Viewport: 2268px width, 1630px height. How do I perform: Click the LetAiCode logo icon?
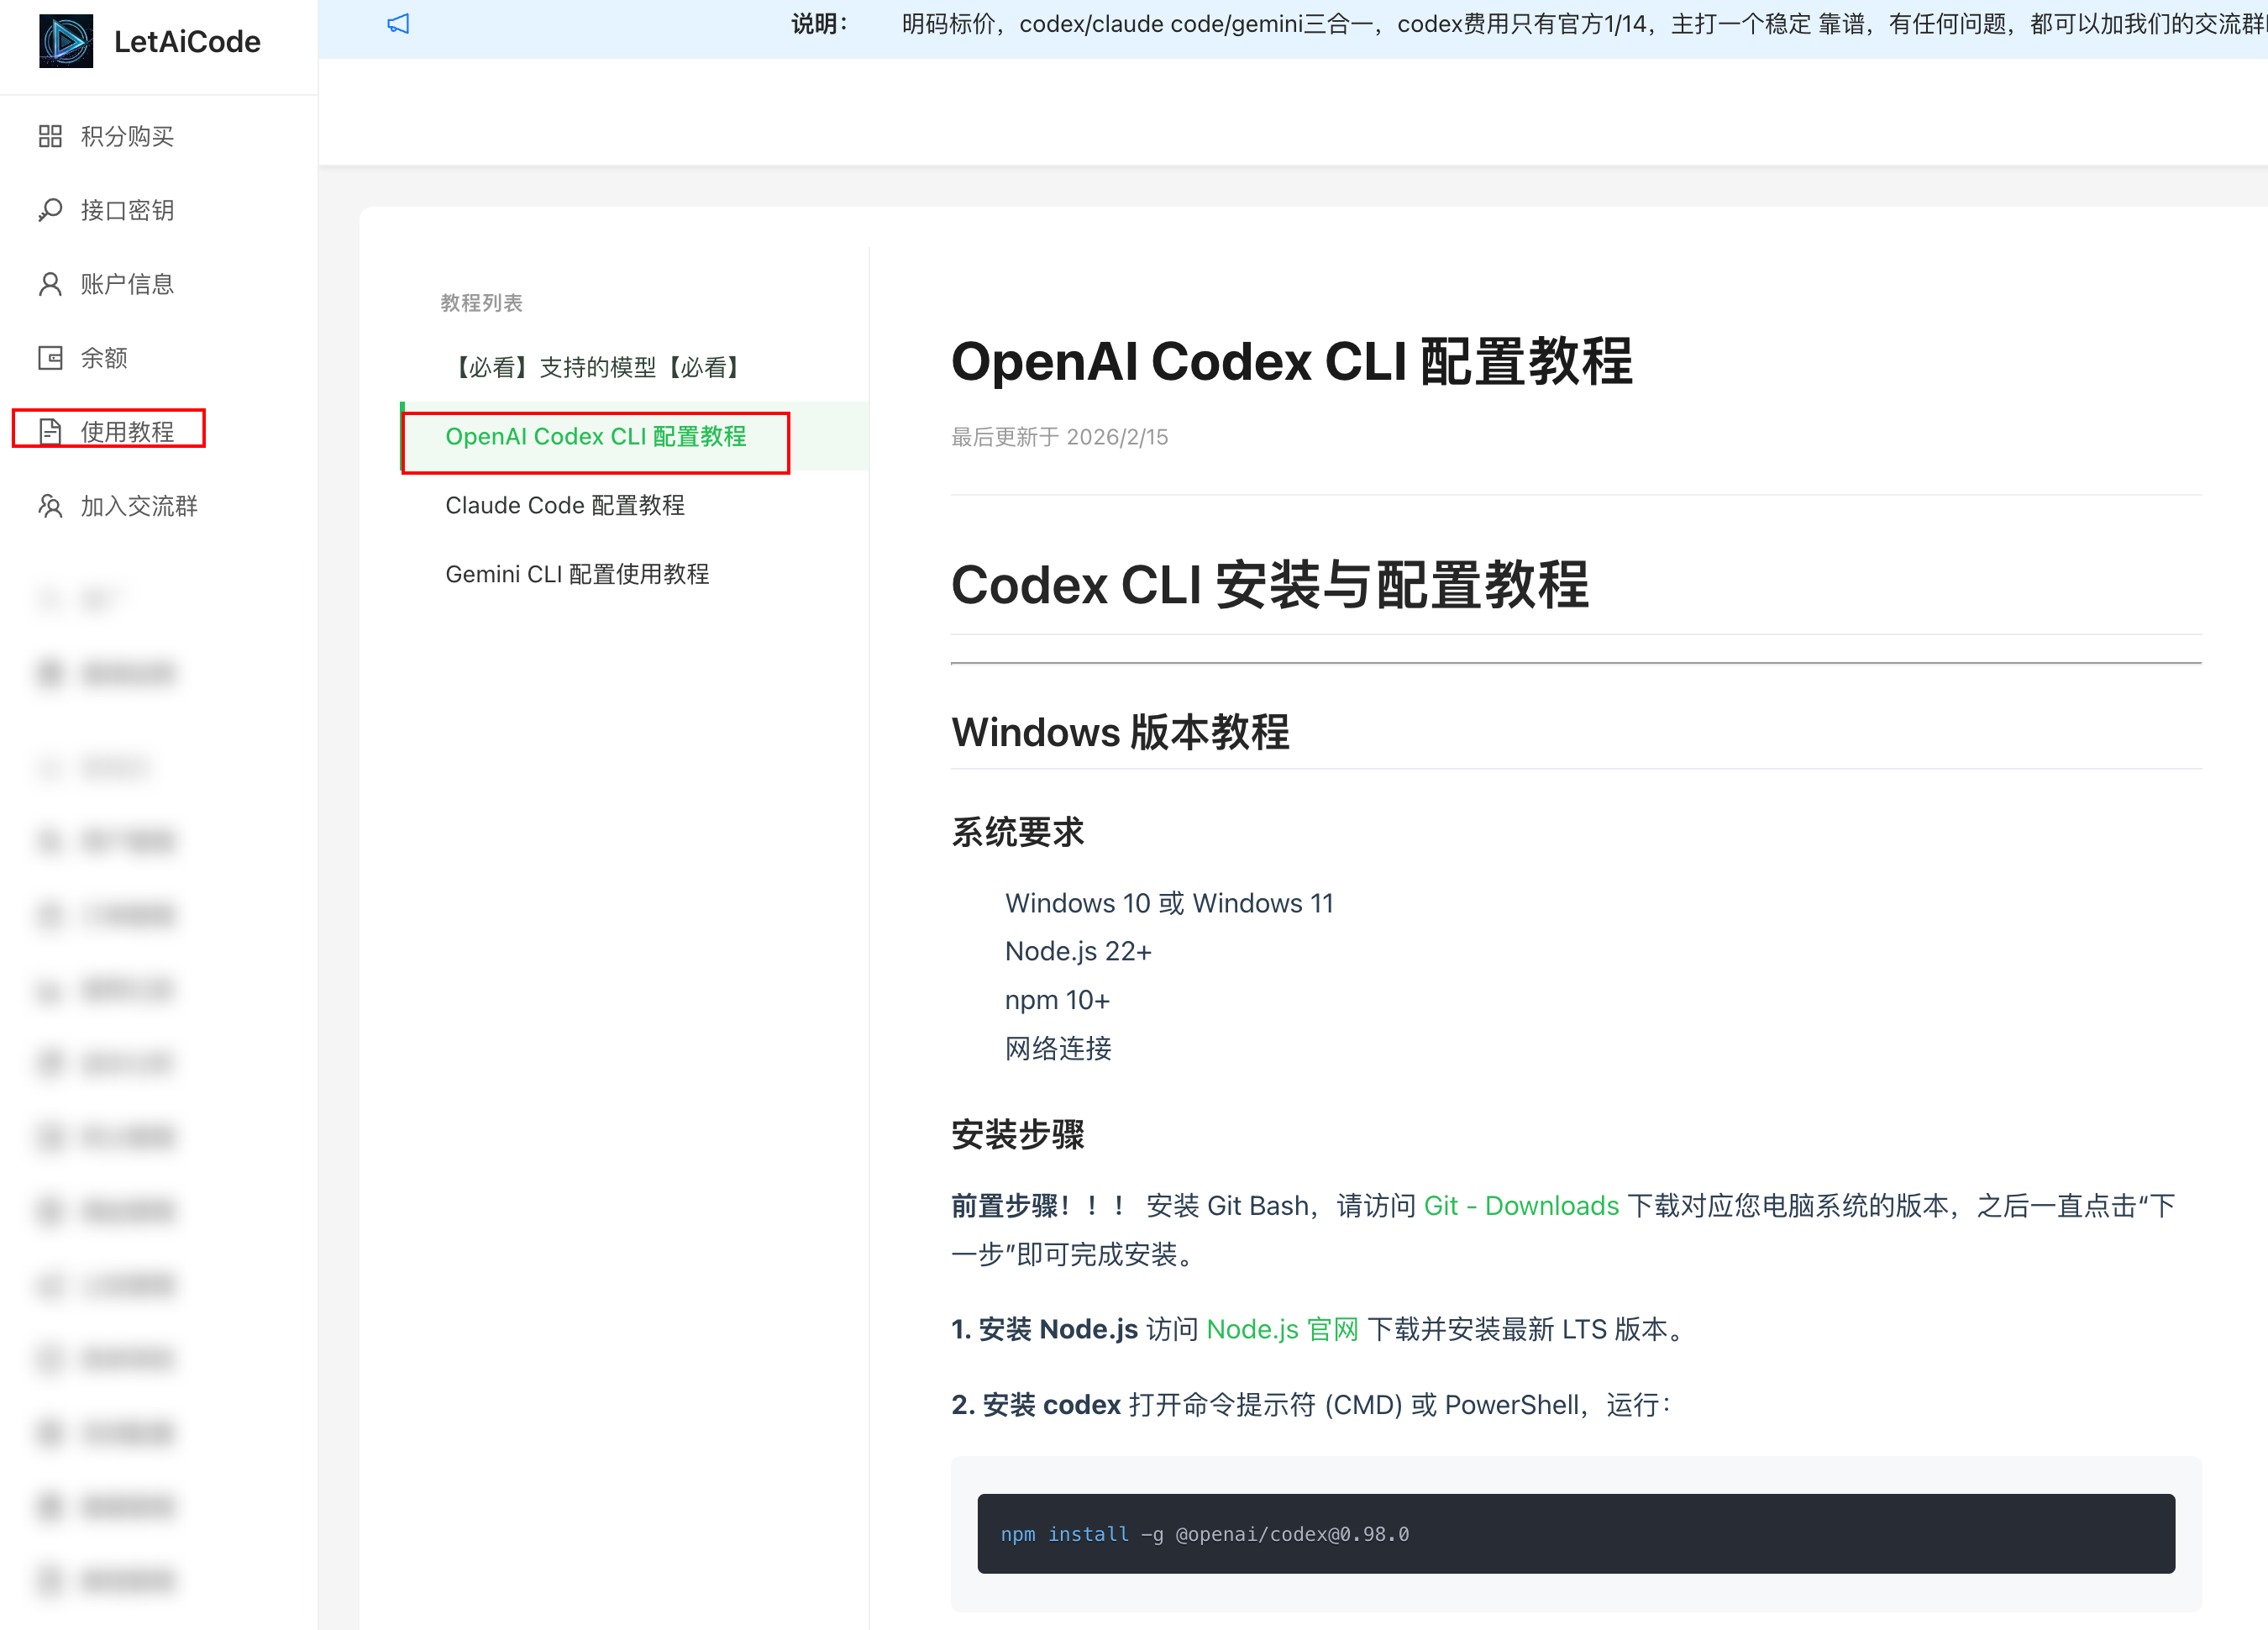[66, 41]
